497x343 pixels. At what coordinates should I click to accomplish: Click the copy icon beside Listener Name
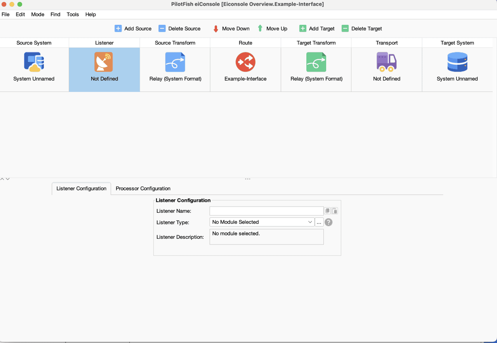328,211
